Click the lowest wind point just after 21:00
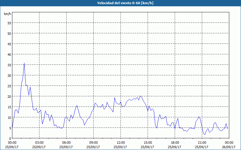This screenshot has height=150, width=241. tap(205, 134)
